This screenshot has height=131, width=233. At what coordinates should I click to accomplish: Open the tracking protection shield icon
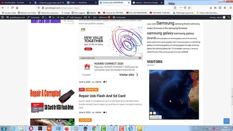(x=39, y=8)
